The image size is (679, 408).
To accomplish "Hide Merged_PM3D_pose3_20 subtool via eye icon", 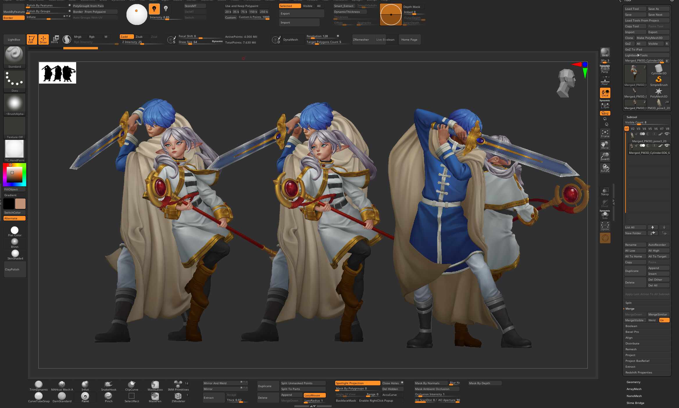I will 667,134.
